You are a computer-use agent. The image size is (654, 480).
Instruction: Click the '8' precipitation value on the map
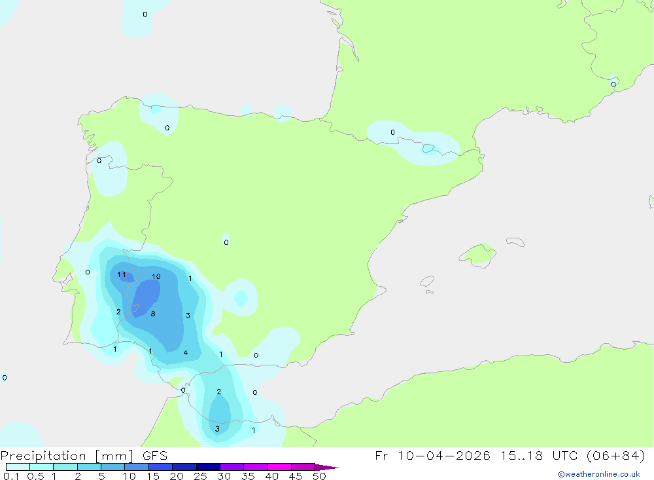point(153,314)
